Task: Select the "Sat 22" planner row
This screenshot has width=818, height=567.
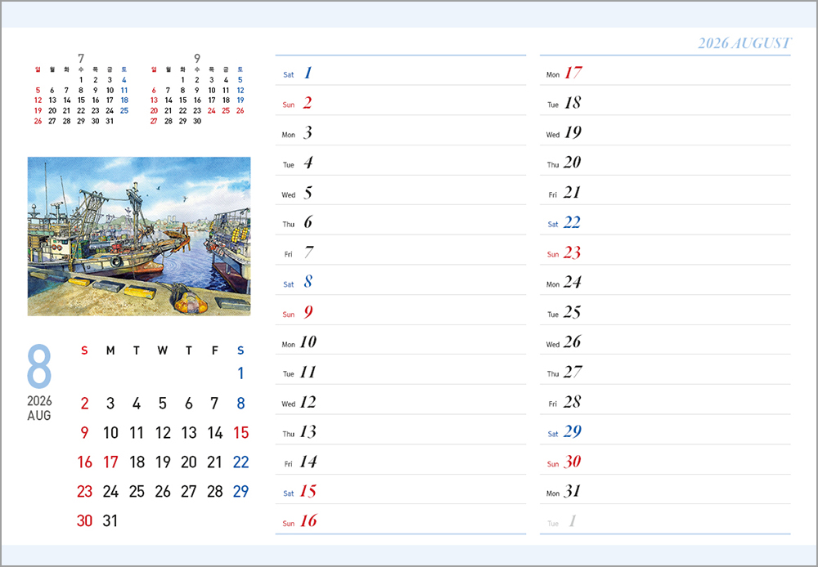Action: (665, 220)
